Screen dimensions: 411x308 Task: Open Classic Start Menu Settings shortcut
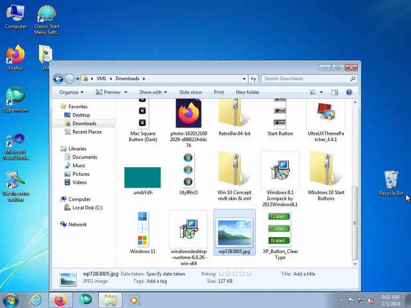tap(47, 20)
